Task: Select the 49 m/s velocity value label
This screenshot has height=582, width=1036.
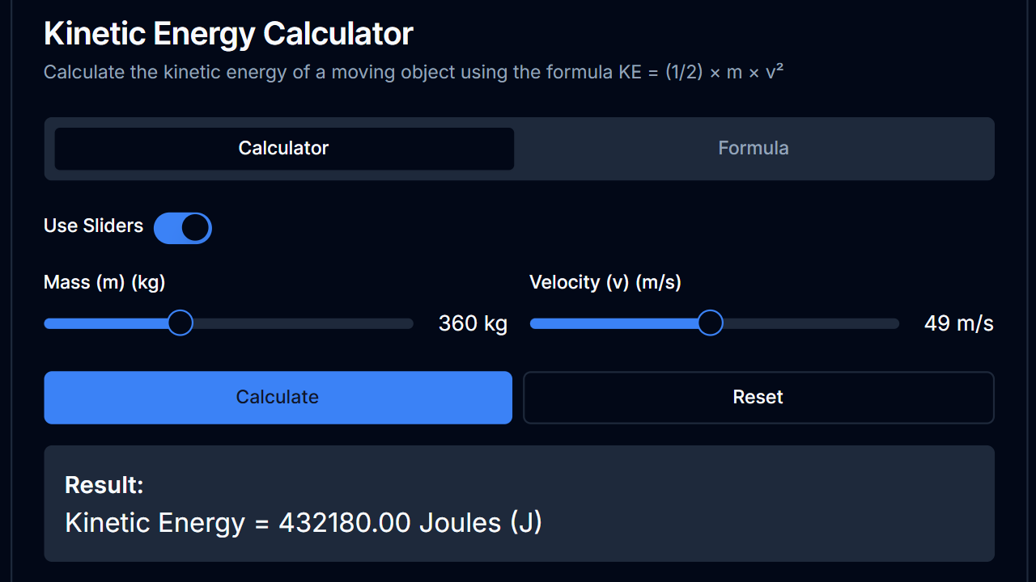Action: coord(959,323)
